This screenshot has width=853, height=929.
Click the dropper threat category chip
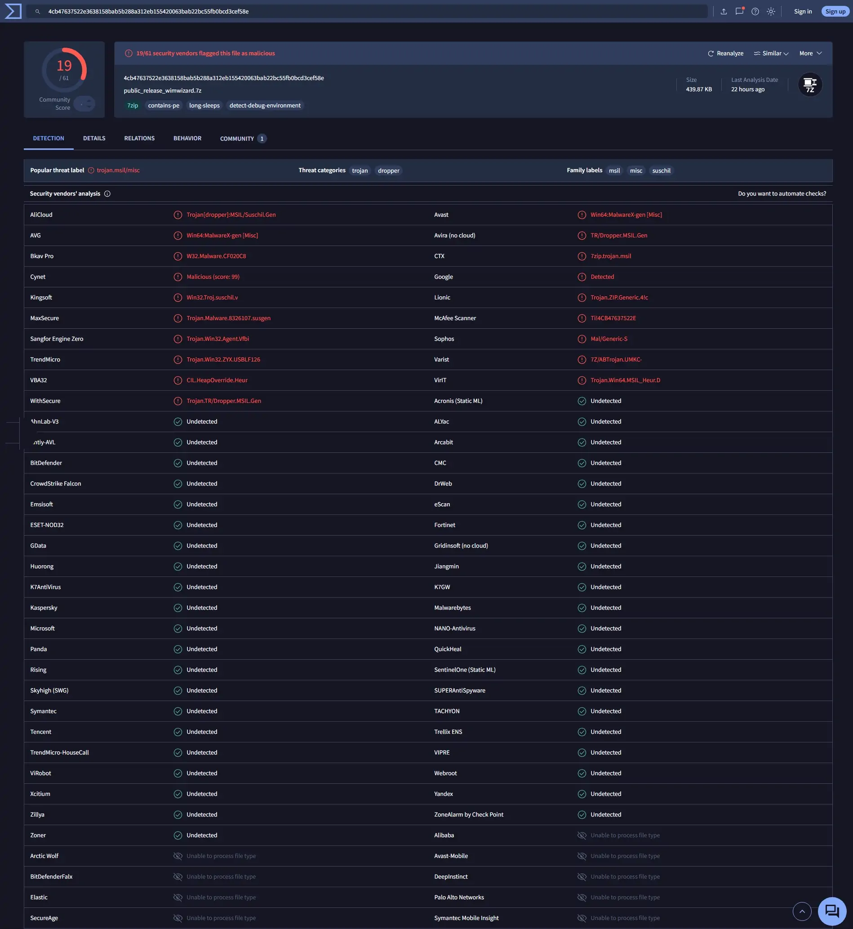point(389,171)
